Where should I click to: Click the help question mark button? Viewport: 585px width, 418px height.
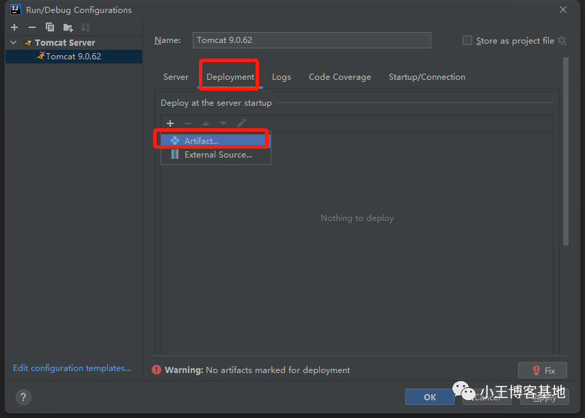pyautogui.click(x=23, y=397)
